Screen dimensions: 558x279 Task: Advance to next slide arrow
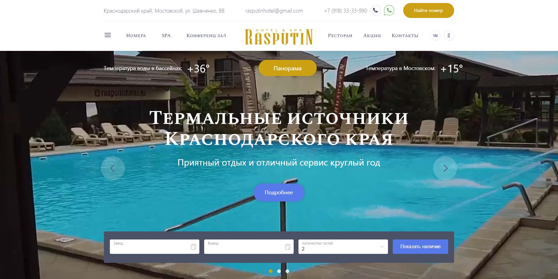point(445,168)
